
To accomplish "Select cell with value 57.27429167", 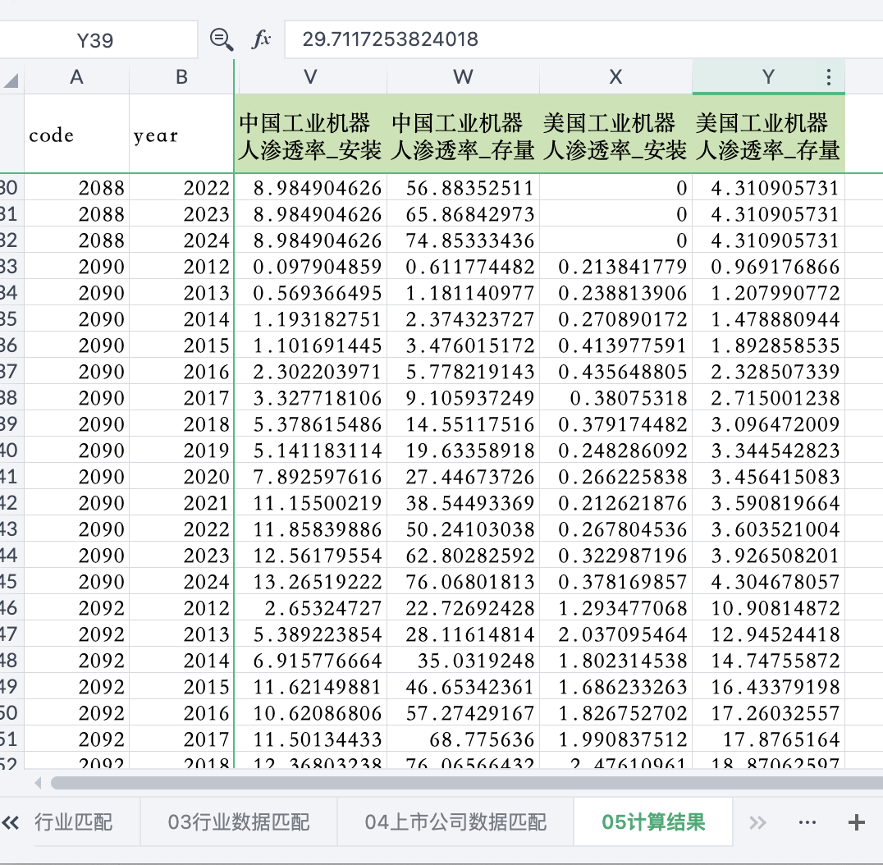I will click(463, 713).
